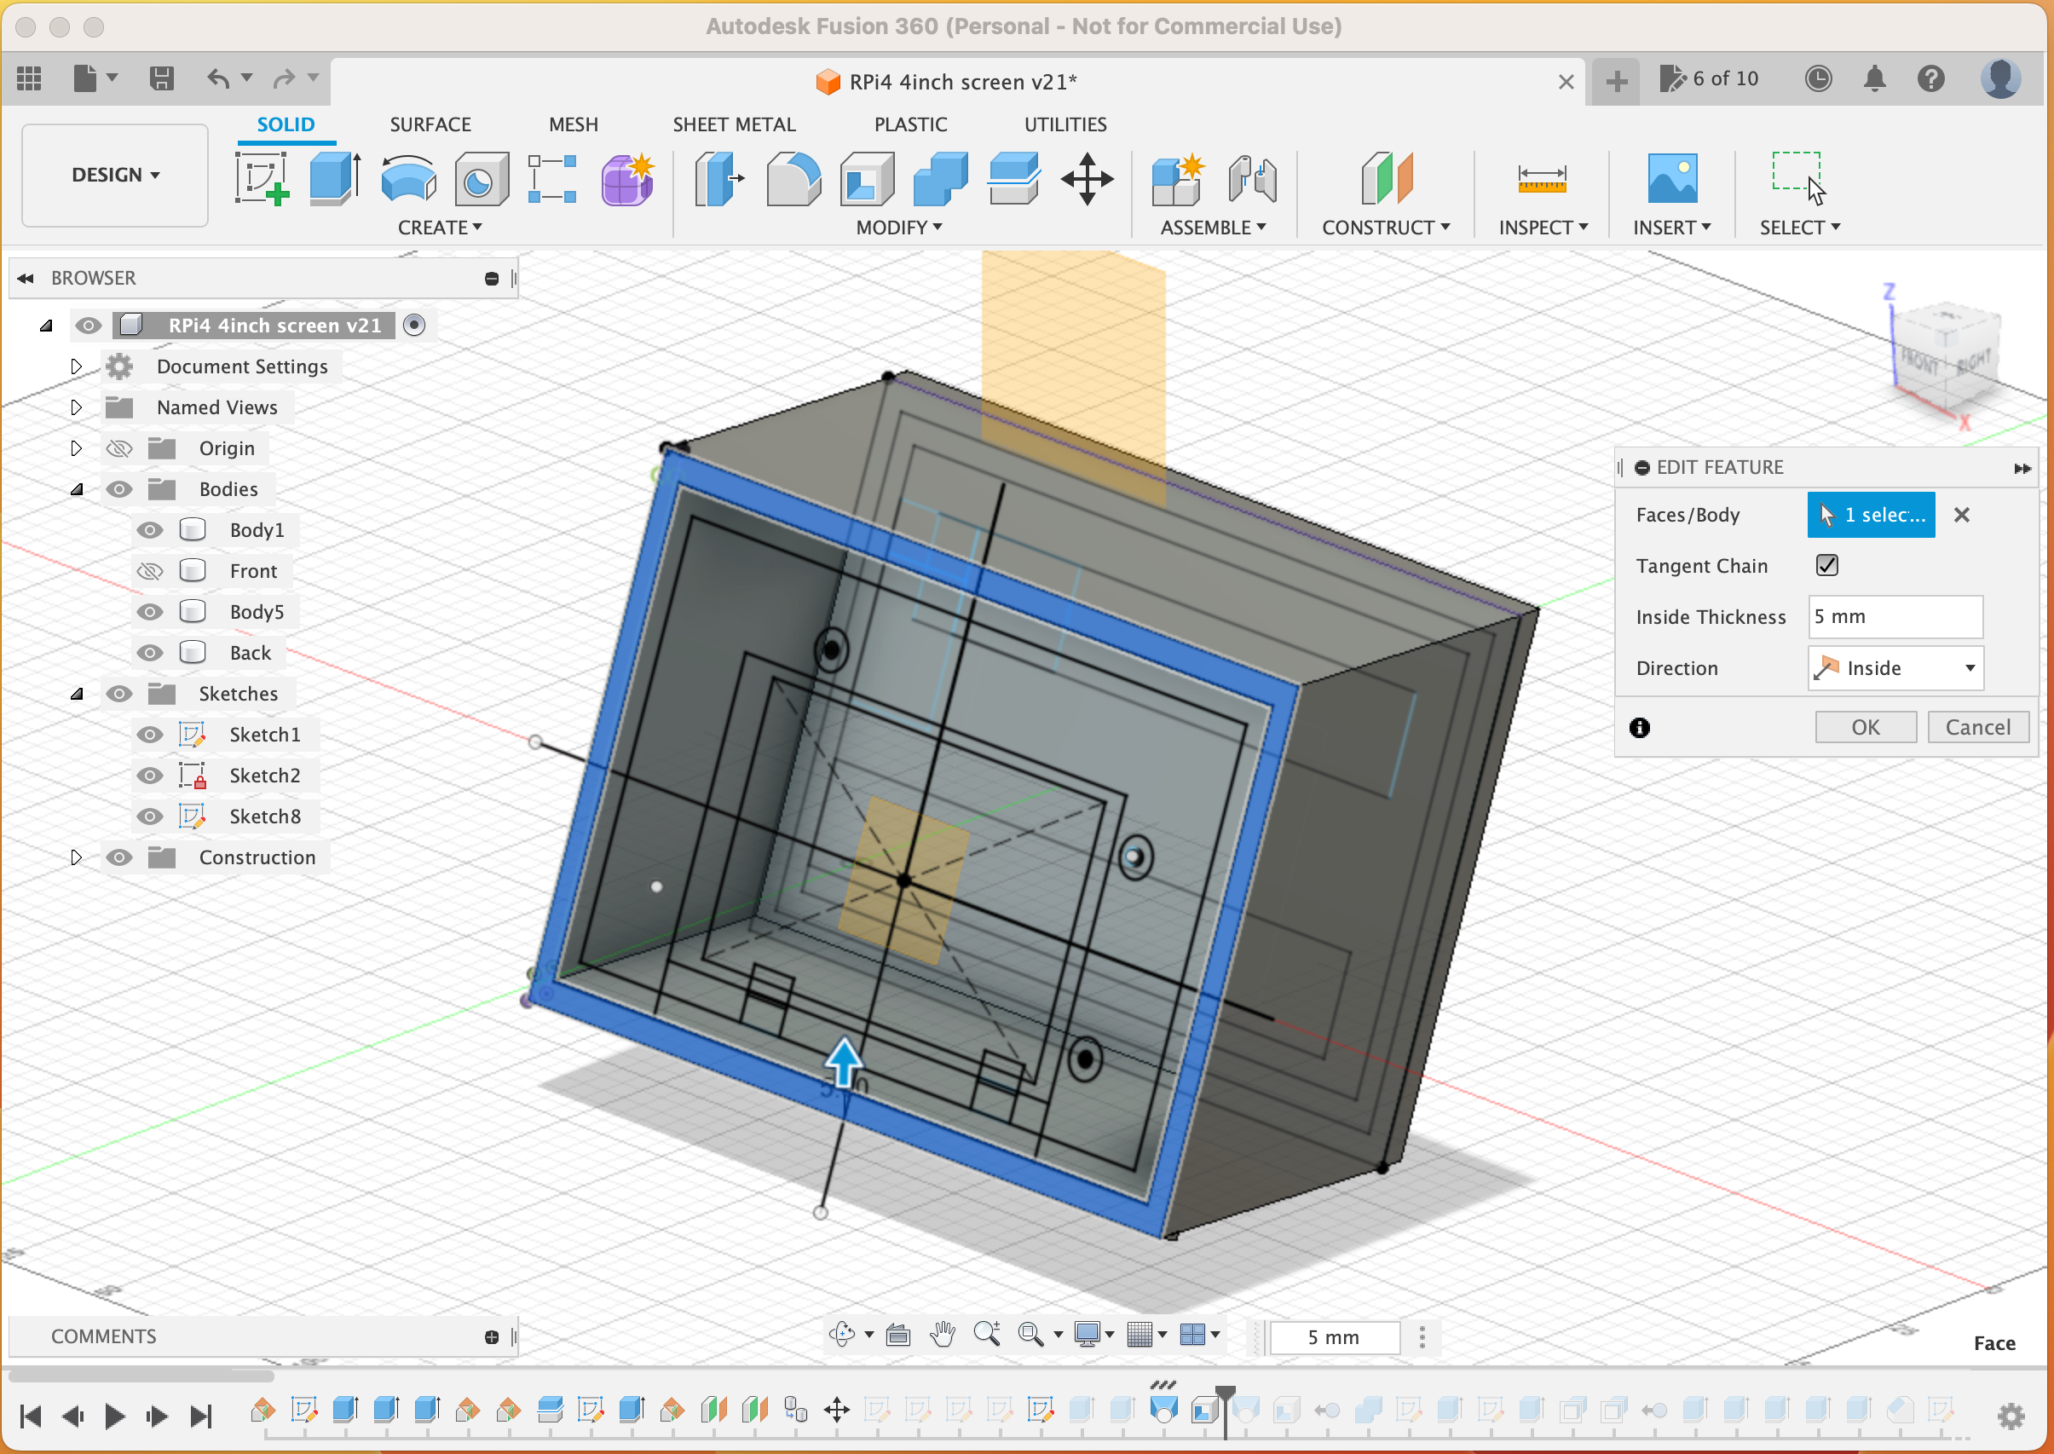This screenshot has height=1454, width=2054.
Task: Select the Move/Copy tool icon
Action: tap(1087, 178)
